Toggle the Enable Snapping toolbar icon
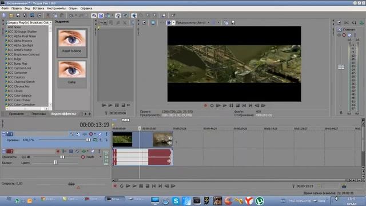366x206 pixels. pos(94,15)
